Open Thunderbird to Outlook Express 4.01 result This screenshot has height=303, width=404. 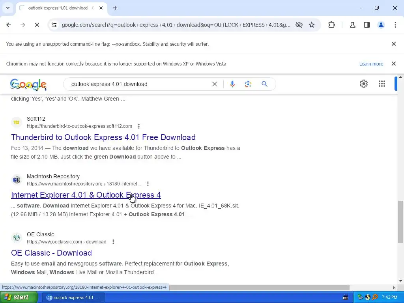click(x=103, y=137)
